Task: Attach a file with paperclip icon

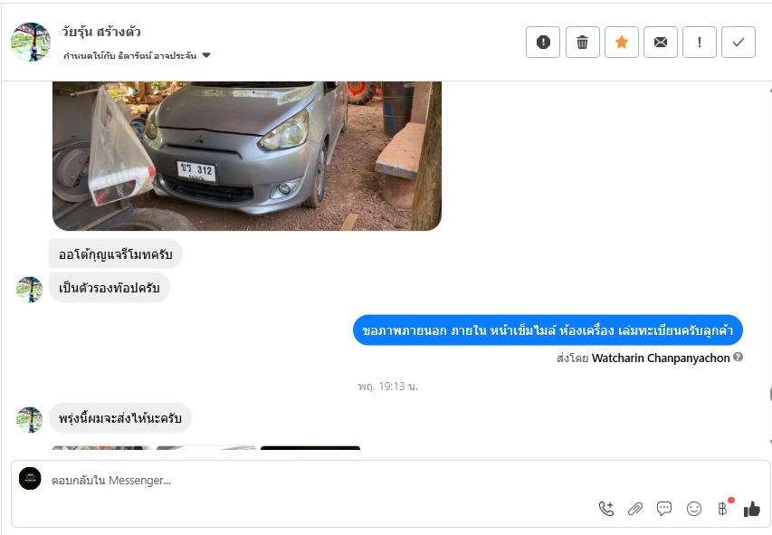Action: pos(635,509)
